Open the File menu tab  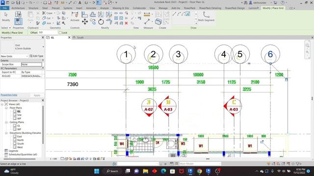click(x=5, y=8)
